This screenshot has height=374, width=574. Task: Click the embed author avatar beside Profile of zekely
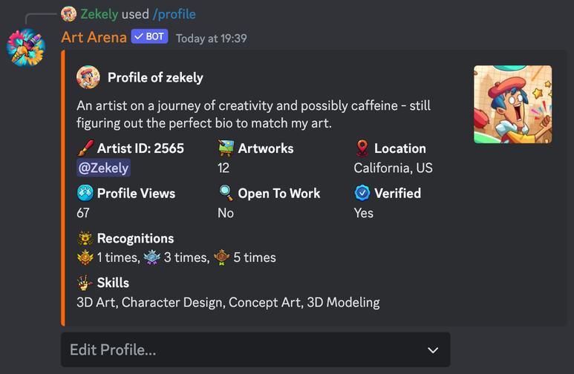88,77
